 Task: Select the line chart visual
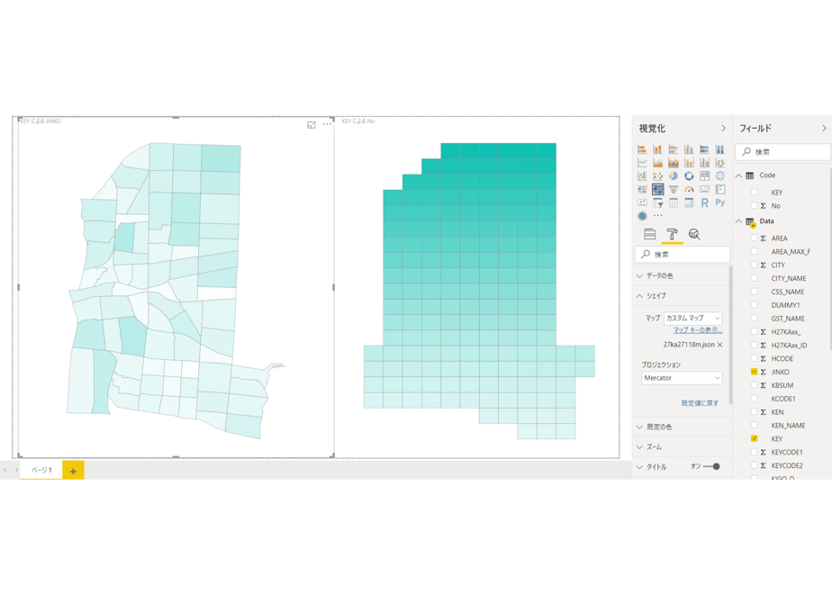642,162
